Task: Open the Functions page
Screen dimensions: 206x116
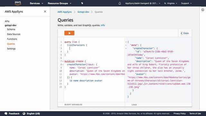Action: 12,39
